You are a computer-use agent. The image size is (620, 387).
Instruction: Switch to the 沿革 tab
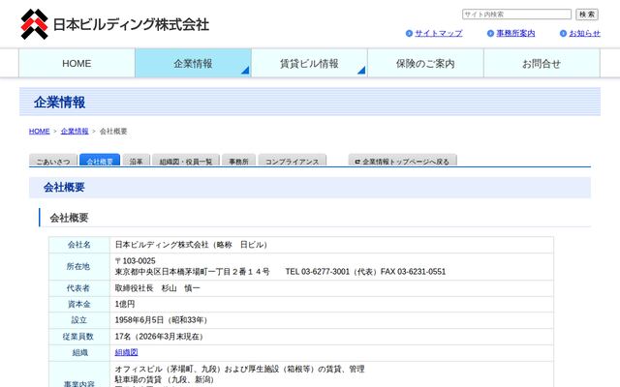pyautogui.click(x=136, y=161)
